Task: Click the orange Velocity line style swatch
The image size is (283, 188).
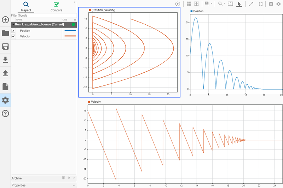Action: pyautogui.click(x=70, y=36)
